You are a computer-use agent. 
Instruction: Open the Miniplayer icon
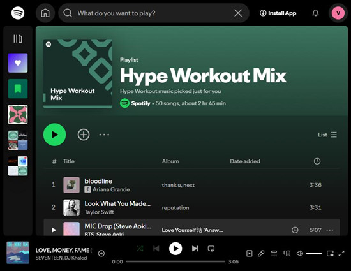(x=330, y=253)
